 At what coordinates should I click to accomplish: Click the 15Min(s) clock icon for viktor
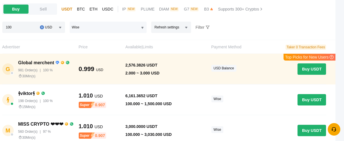(x=20, y=107)
